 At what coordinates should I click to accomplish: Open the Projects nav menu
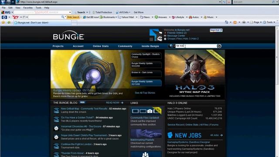click(x=58, y=46)
